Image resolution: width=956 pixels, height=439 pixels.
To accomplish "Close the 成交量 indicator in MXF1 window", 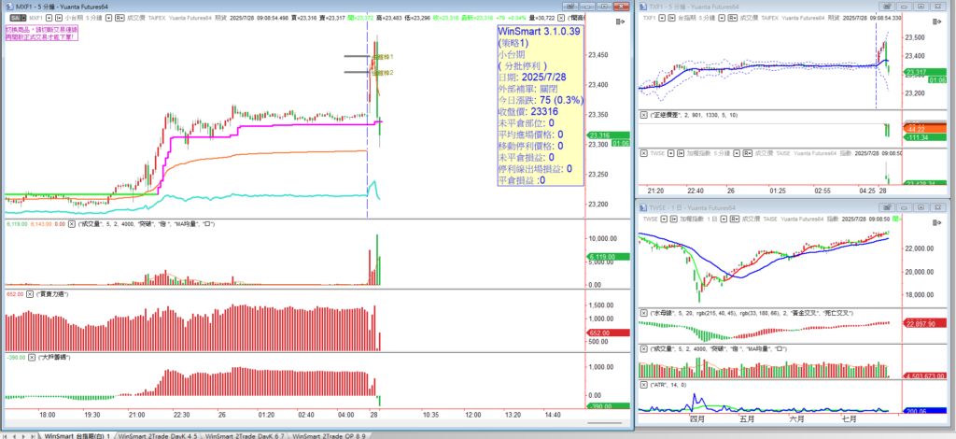I will click(71, 224).
